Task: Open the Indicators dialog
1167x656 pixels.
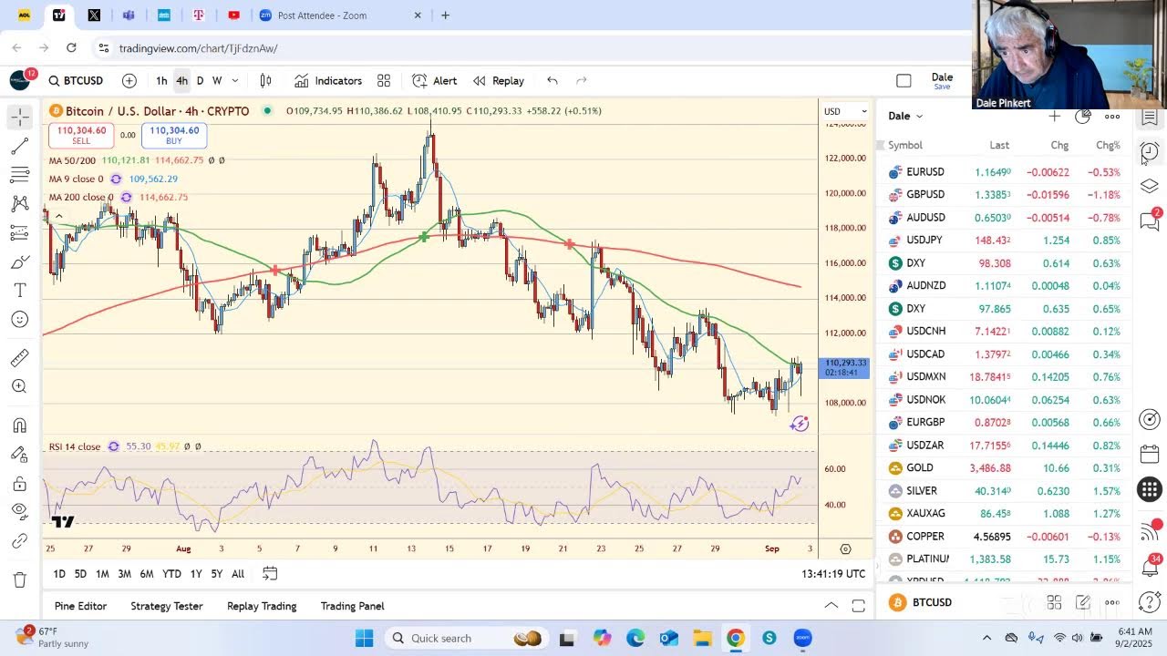Action: [x=328, y=81]
